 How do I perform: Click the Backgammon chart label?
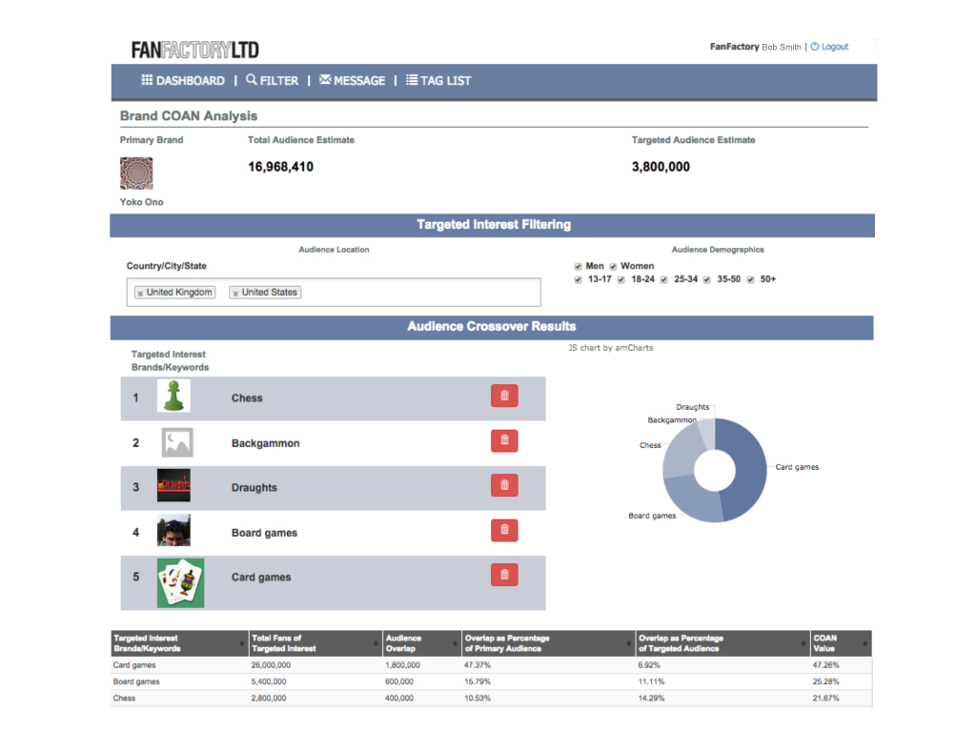tap(672, 420)
